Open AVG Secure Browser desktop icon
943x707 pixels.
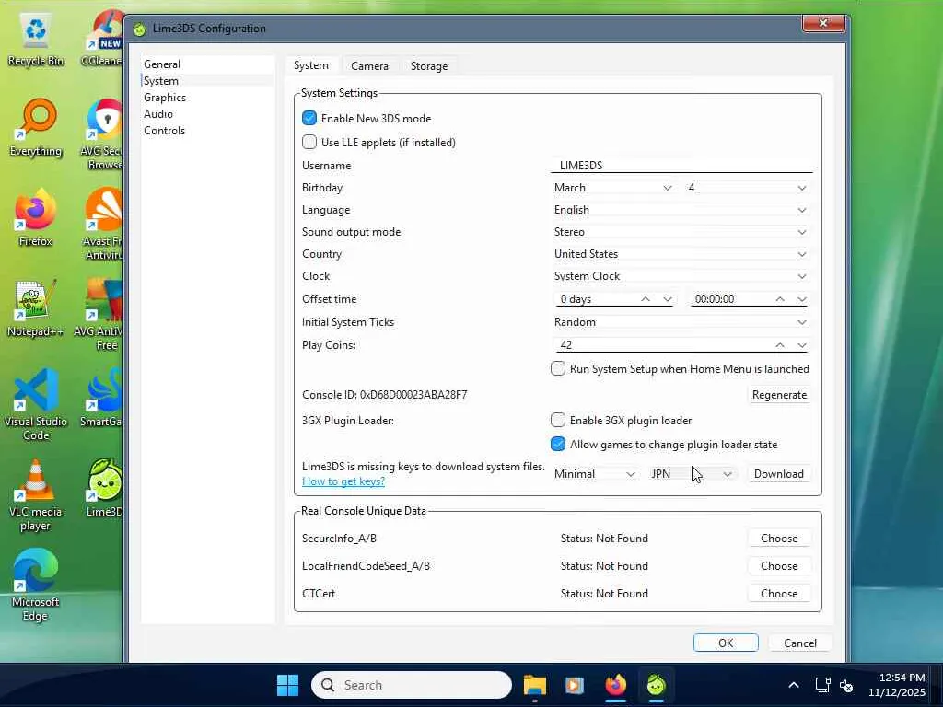[x=103, y=135]
